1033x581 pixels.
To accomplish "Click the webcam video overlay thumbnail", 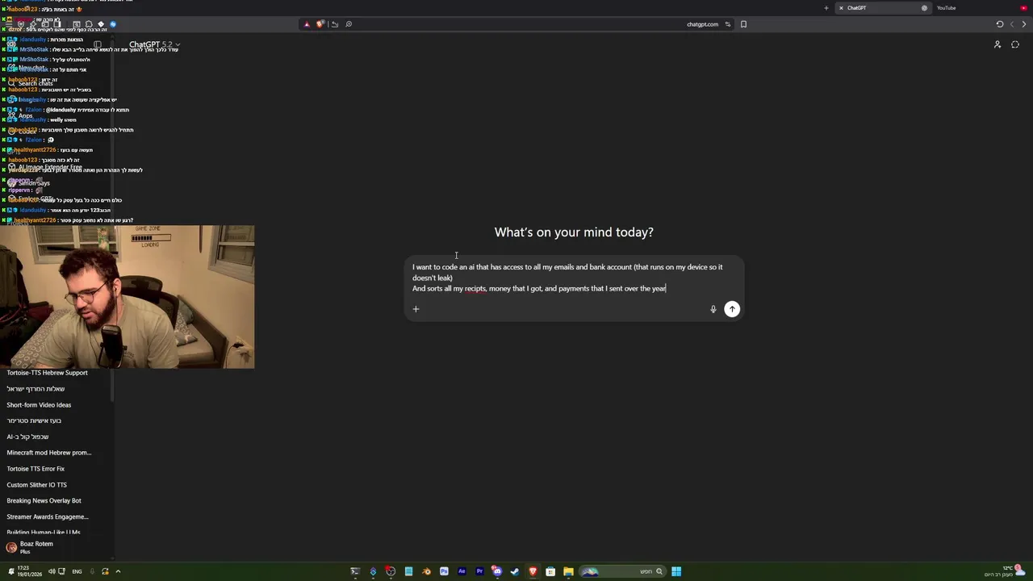I will tap(128, 297).
